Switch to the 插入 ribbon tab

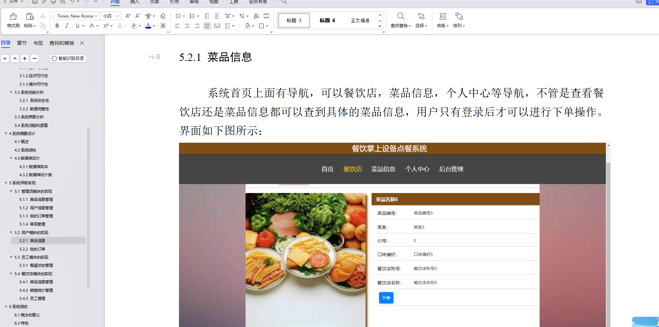point(134,2)
